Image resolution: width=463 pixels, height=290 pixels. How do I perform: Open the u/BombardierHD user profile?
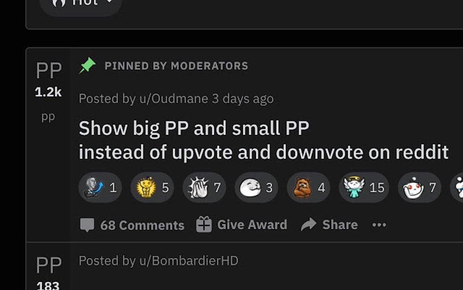tap(189, 261)
